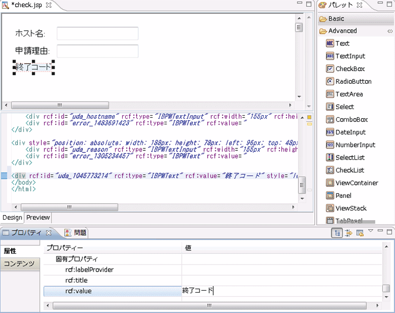
Task: Select the NumberInput palette component
Action: tap(351, 145)
